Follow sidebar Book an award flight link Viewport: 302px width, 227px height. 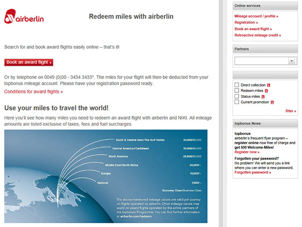253,29
